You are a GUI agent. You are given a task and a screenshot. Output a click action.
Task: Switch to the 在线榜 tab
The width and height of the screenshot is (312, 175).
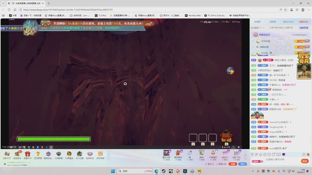tap(257, 22)
